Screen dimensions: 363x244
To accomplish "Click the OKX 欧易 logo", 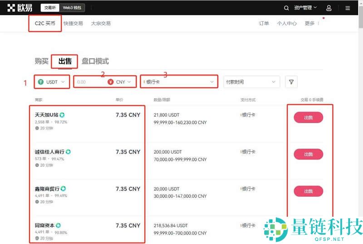I will (20, 8).
